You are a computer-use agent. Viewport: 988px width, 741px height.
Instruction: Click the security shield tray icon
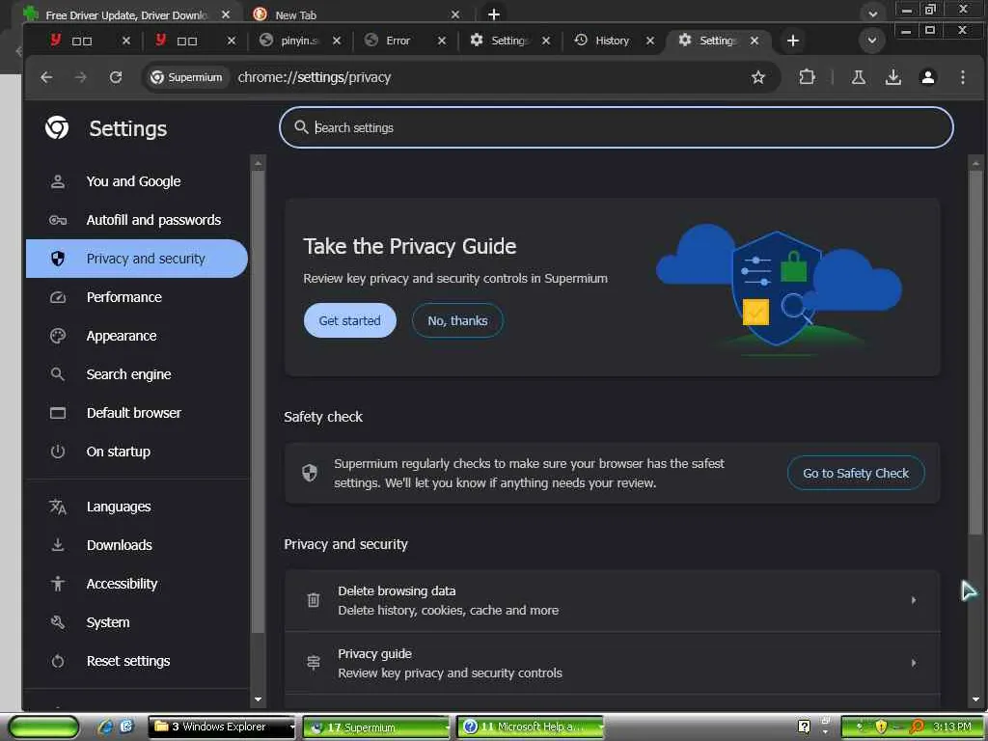pos(881,727)
